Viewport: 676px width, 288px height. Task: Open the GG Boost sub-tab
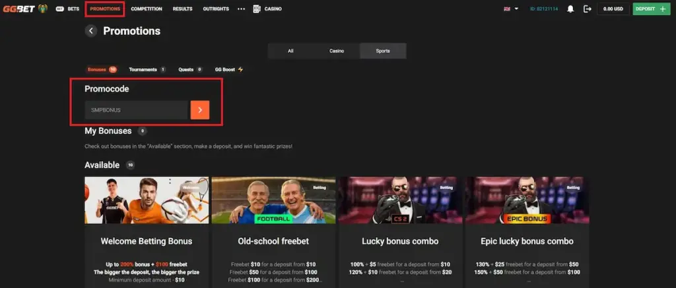click(229, 69)
